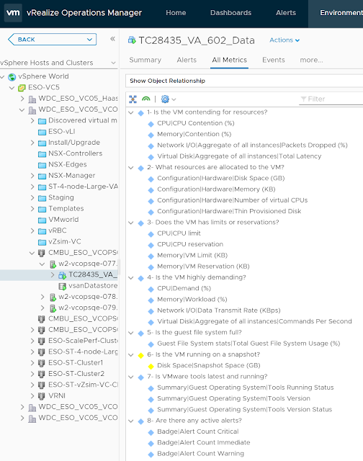Switch to the Summary tab
The image size is (363, 461).
(x=145, y=60)
